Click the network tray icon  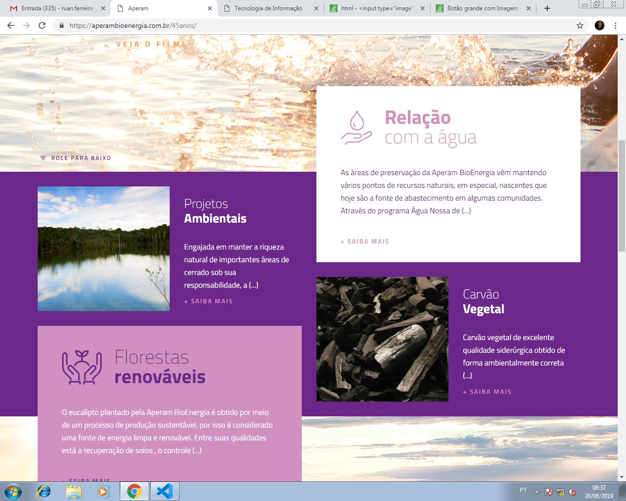tap(560, 492)
